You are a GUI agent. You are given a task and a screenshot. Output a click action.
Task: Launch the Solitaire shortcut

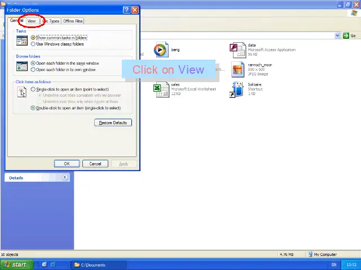(x=237, y=89)
